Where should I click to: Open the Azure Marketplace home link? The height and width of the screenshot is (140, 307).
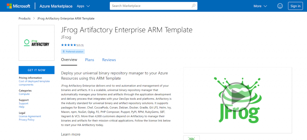[55, 6]
